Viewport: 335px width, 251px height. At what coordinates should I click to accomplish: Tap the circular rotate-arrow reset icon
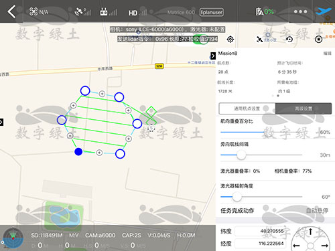tap(289, 39)
